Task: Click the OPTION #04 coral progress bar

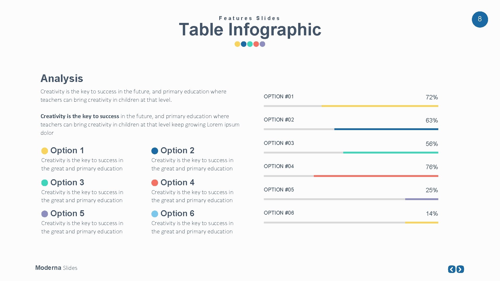Action: coord(376,176)
